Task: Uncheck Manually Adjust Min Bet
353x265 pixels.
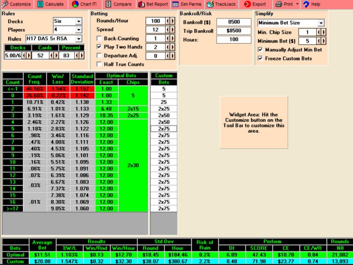Action: [260, 50]
